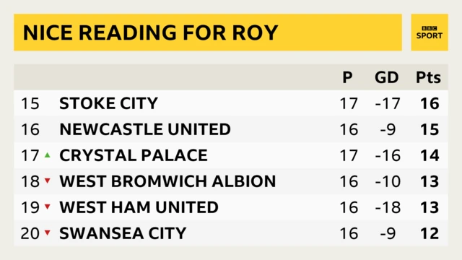
Task: Click the West Bromwich Albion team name
Action: pos(167,181)
